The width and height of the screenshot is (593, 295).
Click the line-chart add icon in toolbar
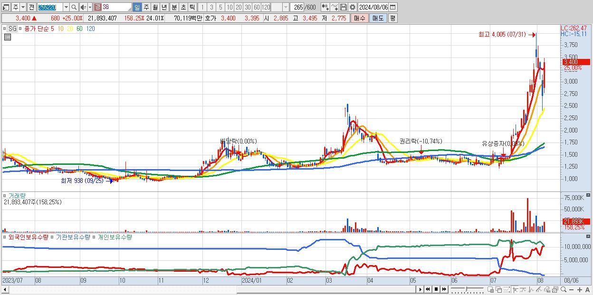pos(335,7)
